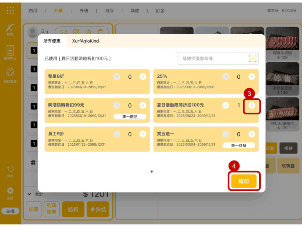Focus the 請掃描優惠條碼 input field

click(x=212, y=59)
